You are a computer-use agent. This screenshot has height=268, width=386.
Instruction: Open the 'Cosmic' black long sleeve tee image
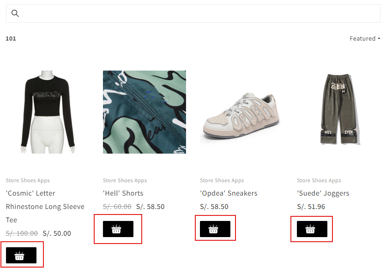tap(48, 112)
